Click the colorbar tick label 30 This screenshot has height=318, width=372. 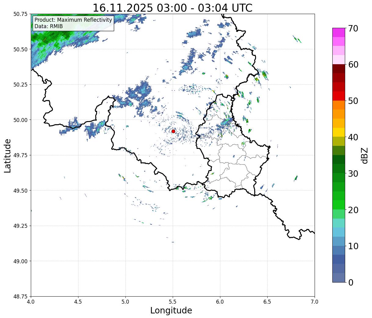pyautogui.click(x=353, y=173)
